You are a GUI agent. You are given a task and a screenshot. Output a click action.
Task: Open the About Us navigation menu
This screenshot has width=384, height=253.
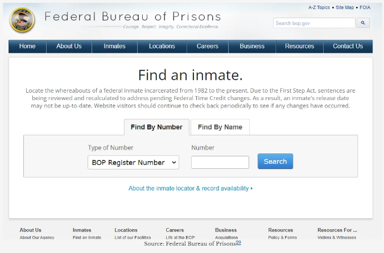pos(69,47)
